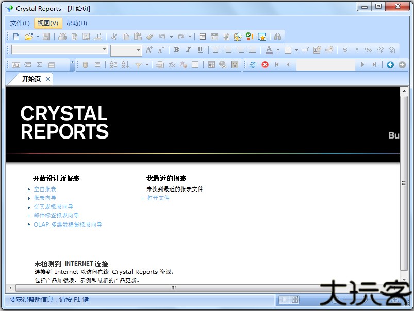Click the Insert Summary sigma icon
This screenshot has width=414, height=311.
(39, 65)
